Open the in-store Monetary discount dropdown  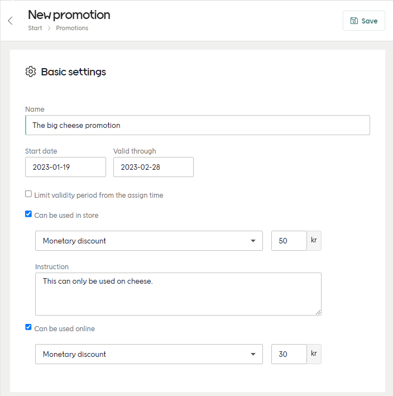coord(148,241)
